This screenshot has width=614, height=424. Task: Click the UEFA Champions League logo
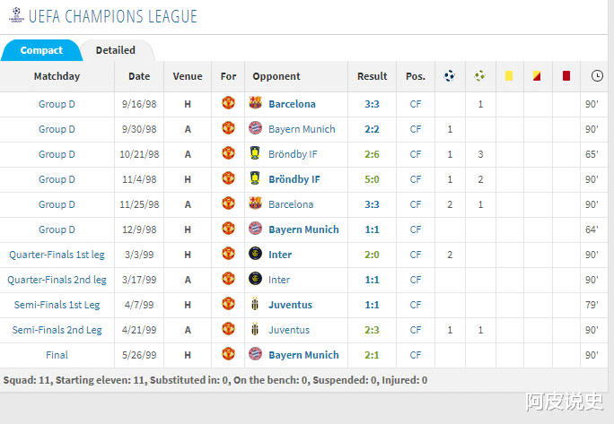pos(13,15)
